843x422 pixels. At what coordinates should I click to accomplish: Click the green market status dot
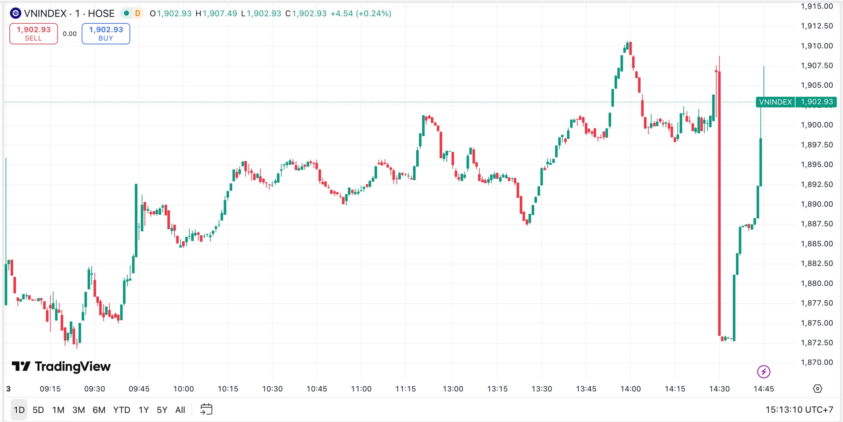coord(126,13)
